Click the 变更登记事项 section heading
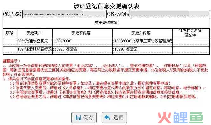This screenshot has width=211, height=125. click(106, 23)
